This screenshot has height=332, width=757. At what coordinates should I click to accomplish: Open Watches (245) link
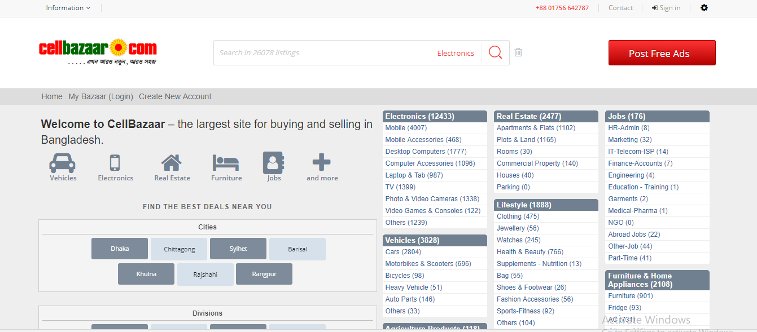518,240
